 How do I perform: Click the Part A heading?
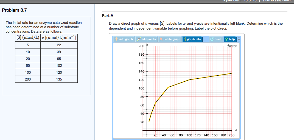[108, 16]
